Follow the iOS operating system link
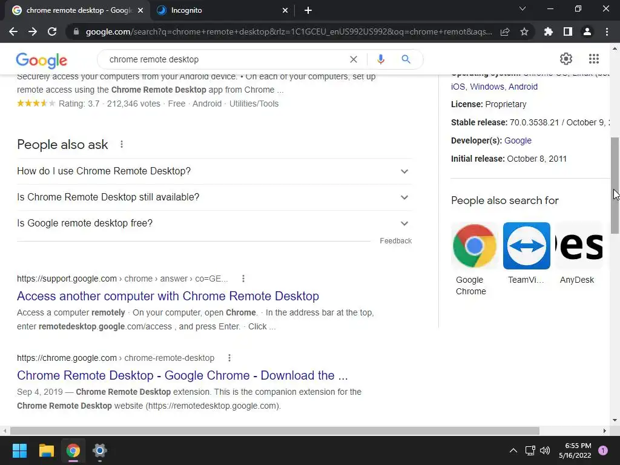Screen dimensions: 620x465 (458, 87)
